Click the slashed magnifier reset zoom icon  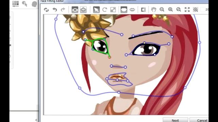click(178, 9)
